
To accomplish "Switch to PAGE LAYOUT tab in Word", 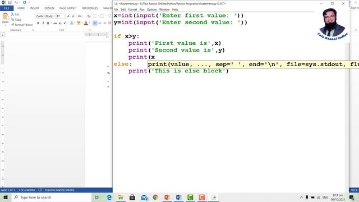I will (x=68, y=8).
